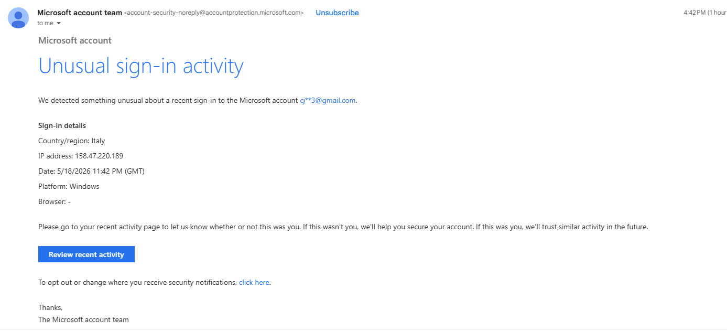Click the "Browser: -" line

[55, 201]
